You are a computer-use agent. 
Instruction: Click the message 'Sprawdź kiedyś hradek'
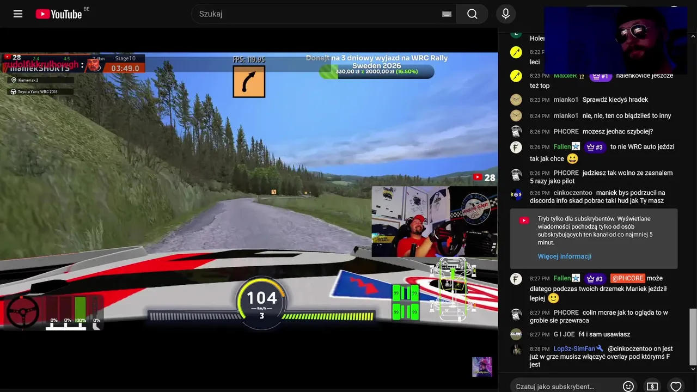coord(615,100)
